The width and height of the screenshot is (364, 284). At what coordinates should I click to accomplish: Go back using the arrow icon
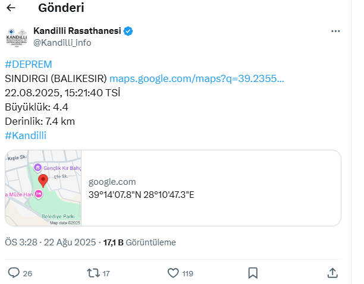point(11,8)
